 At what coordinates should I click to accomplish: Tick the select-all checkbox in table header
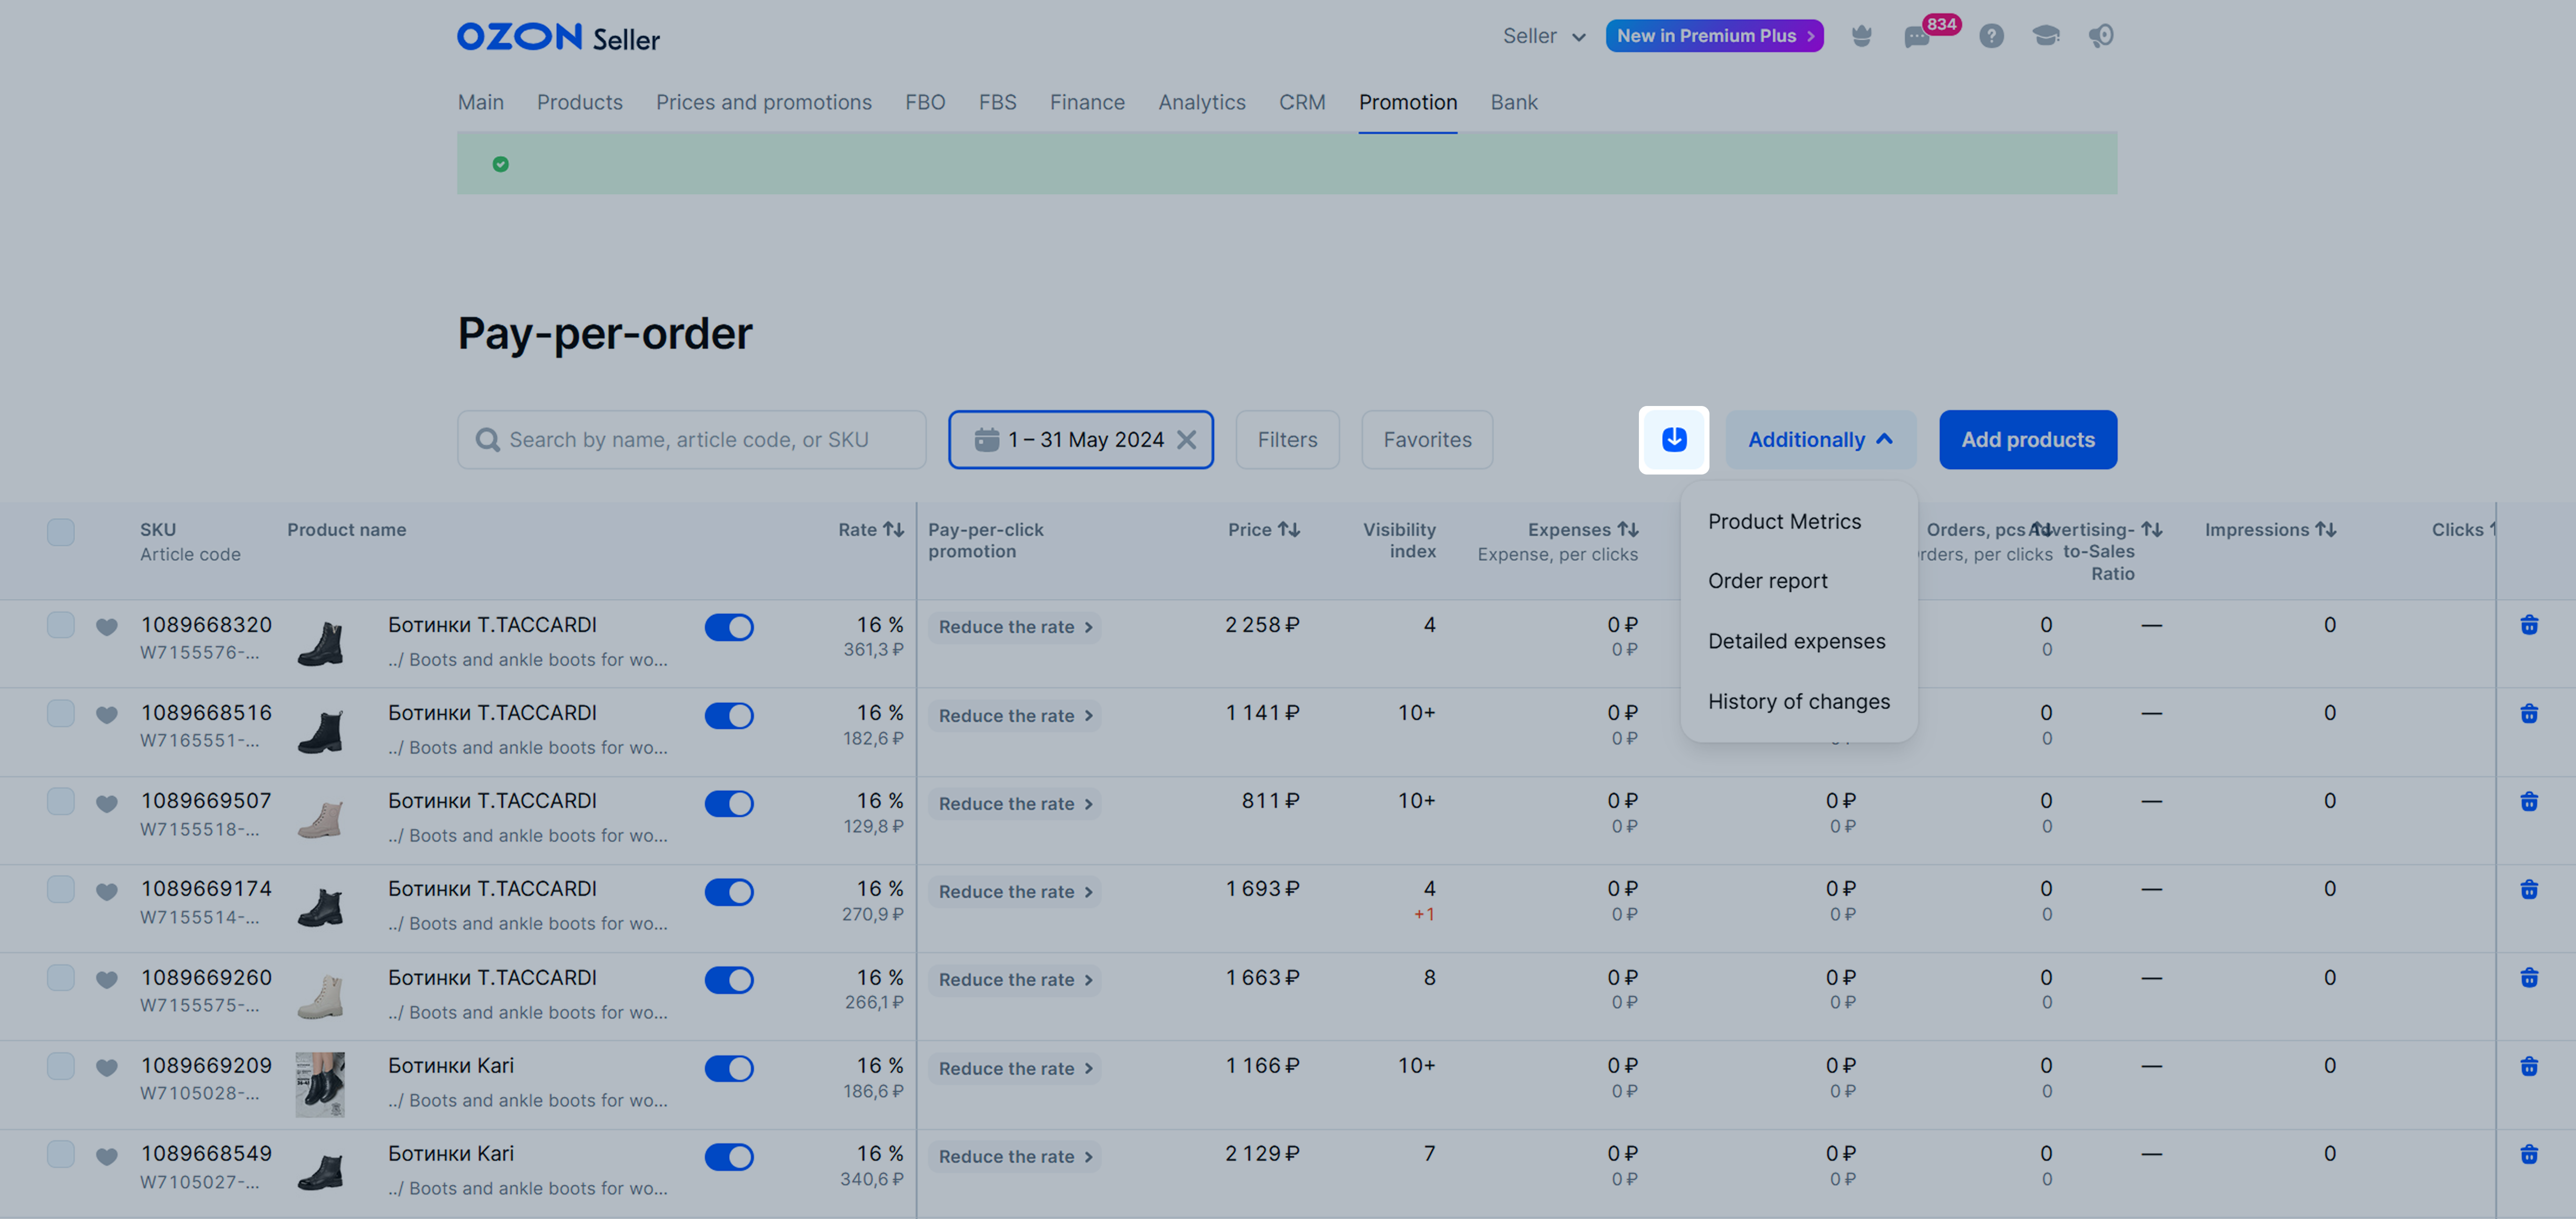61,531
